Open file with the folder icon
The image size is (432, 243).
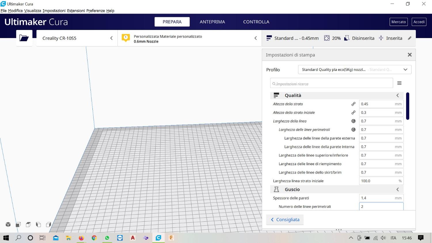coord(24,38)
